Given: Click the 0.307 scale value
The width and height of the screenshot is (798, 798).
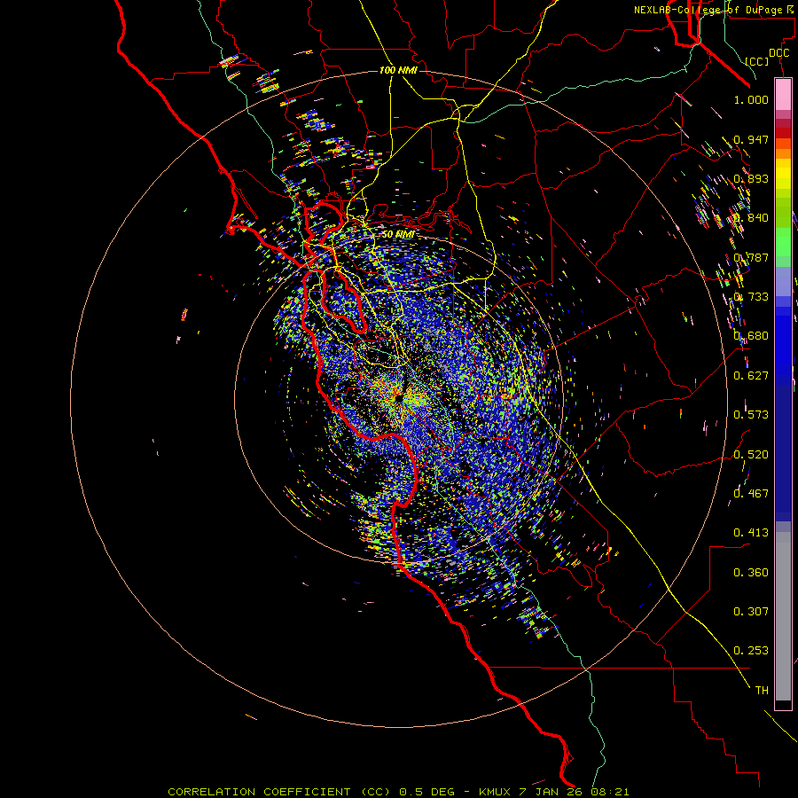Looking at the screenshot, I should [751, 611].
